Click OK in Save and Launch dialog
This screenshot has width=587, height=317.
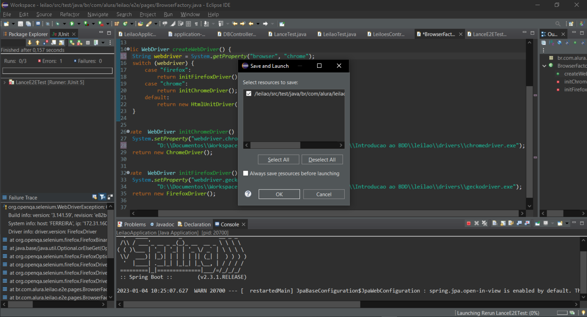pyautogui.click(x=279, y=194)
